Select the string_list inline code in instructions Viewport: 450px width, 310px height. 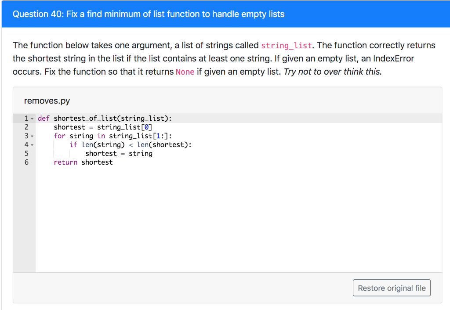(x=286, y=45)
